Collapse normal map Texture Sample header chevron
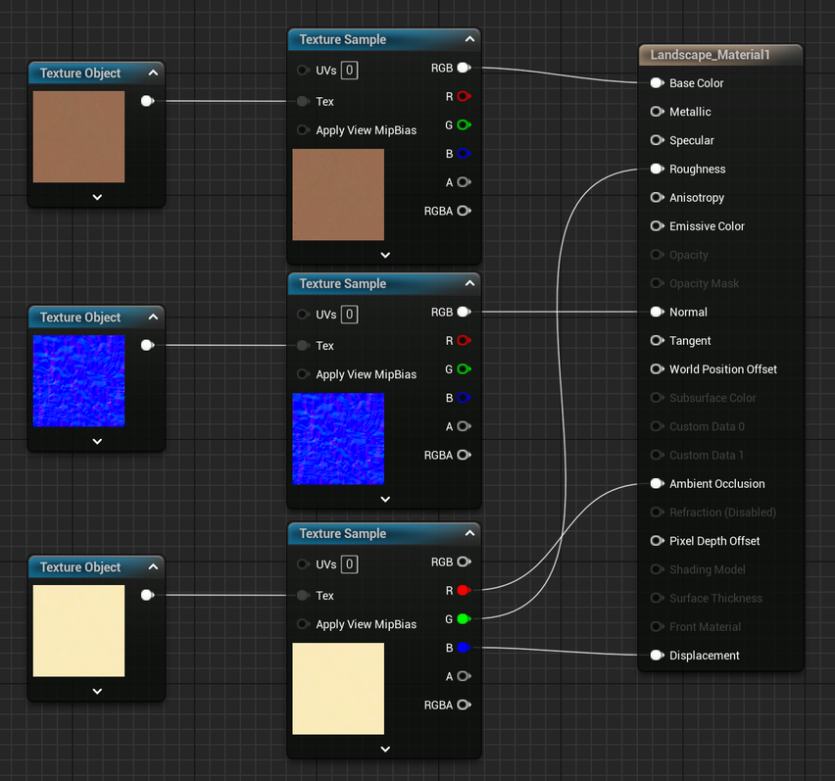The image size is (835, 781). click(469, 283)
